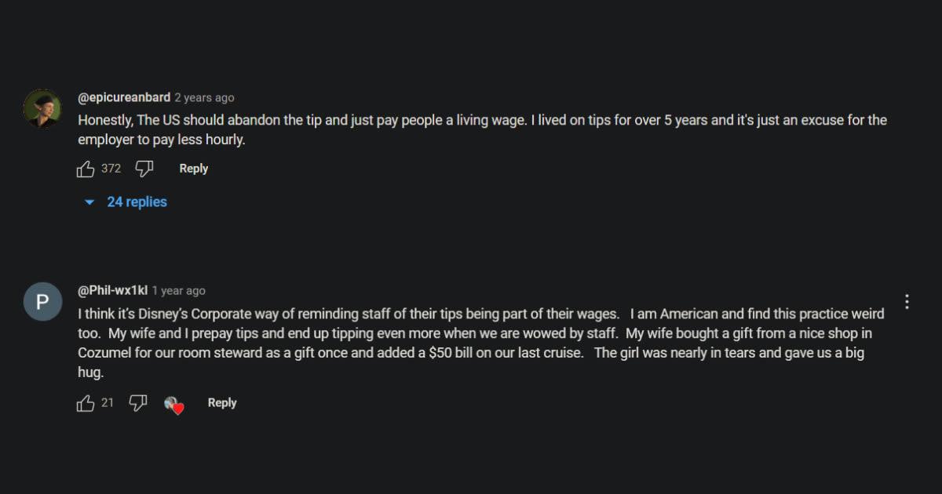Open the @epicureanbard profile picture
The image size is (942, 494).
42,108
